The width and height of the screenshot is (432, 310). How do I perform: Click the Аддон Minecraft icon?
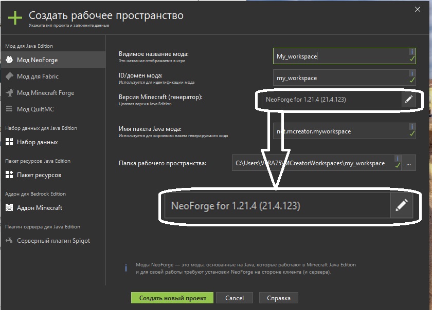(9, 207)
